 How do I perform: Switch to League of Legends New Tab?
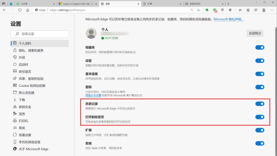[x=78, y=4]
